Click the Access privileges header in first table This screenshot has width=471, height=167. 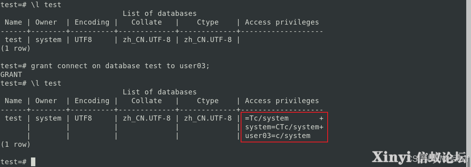click(282, 23)
